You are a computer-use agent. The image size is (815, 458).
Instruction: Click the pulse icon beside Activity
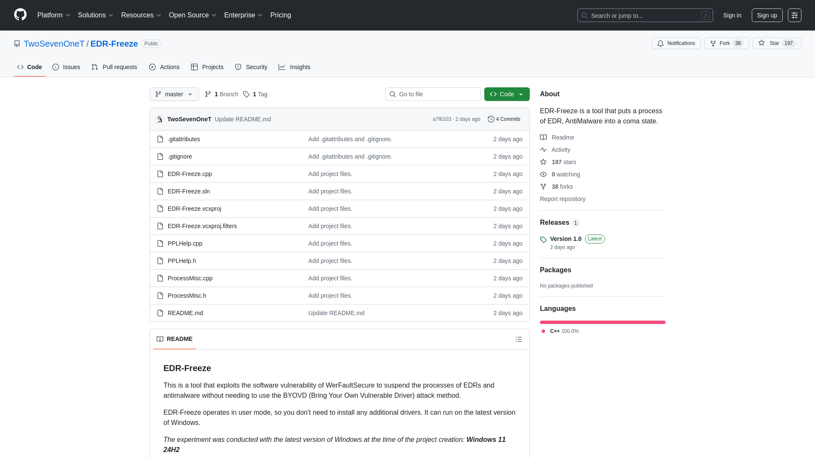coord(543,150)
